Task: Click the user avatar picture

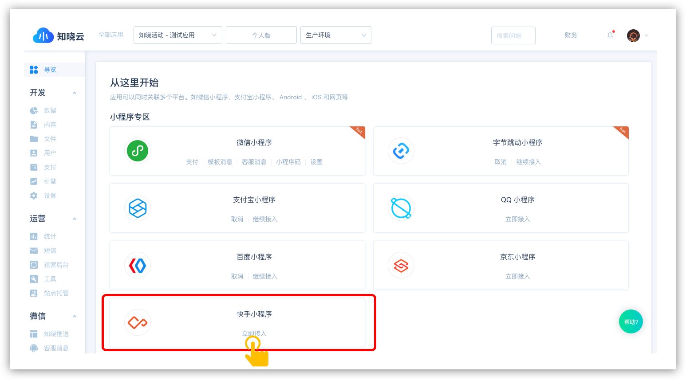Action: (x=633, y=35)
